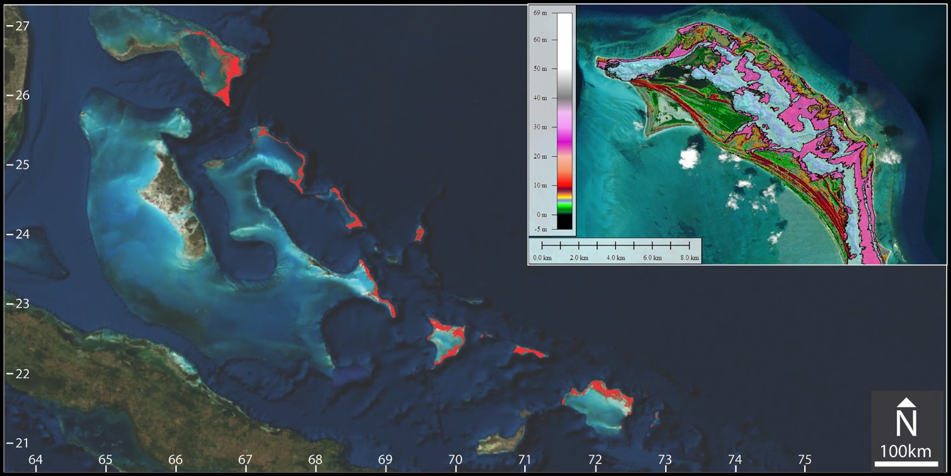This screenshot has width=951, height=476.
Task: Select the -5 m legend label
Action: click(x=540, y=229)
